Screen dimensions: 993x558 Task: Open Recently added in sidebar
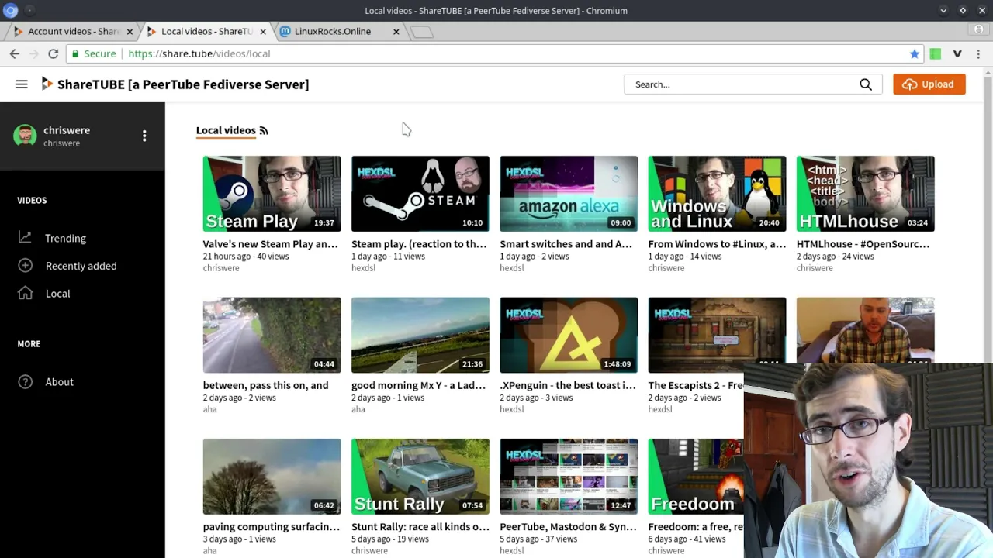coord(81,266)
